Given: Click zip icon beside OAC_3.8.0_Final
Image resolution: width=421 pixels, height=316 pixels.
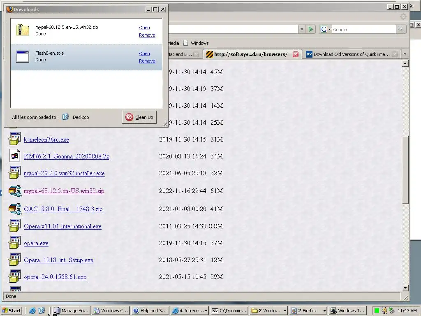Looking at the screenshot, I should coord(15,209).
